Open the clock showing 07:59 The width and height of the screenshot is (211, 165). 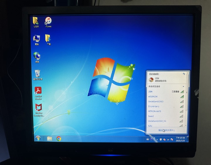180,139
